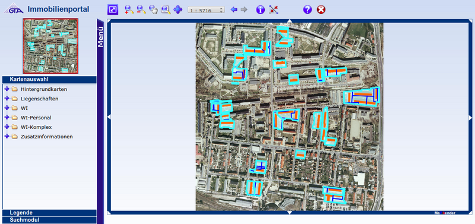475x224 pixels.
Task: Open the scale 1:5716 dropdown
Action: tap(206, 10)
